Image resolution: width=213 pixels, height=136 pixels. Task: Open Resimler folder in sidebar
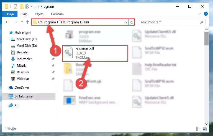pyautogui.click(x=20, y=72)
